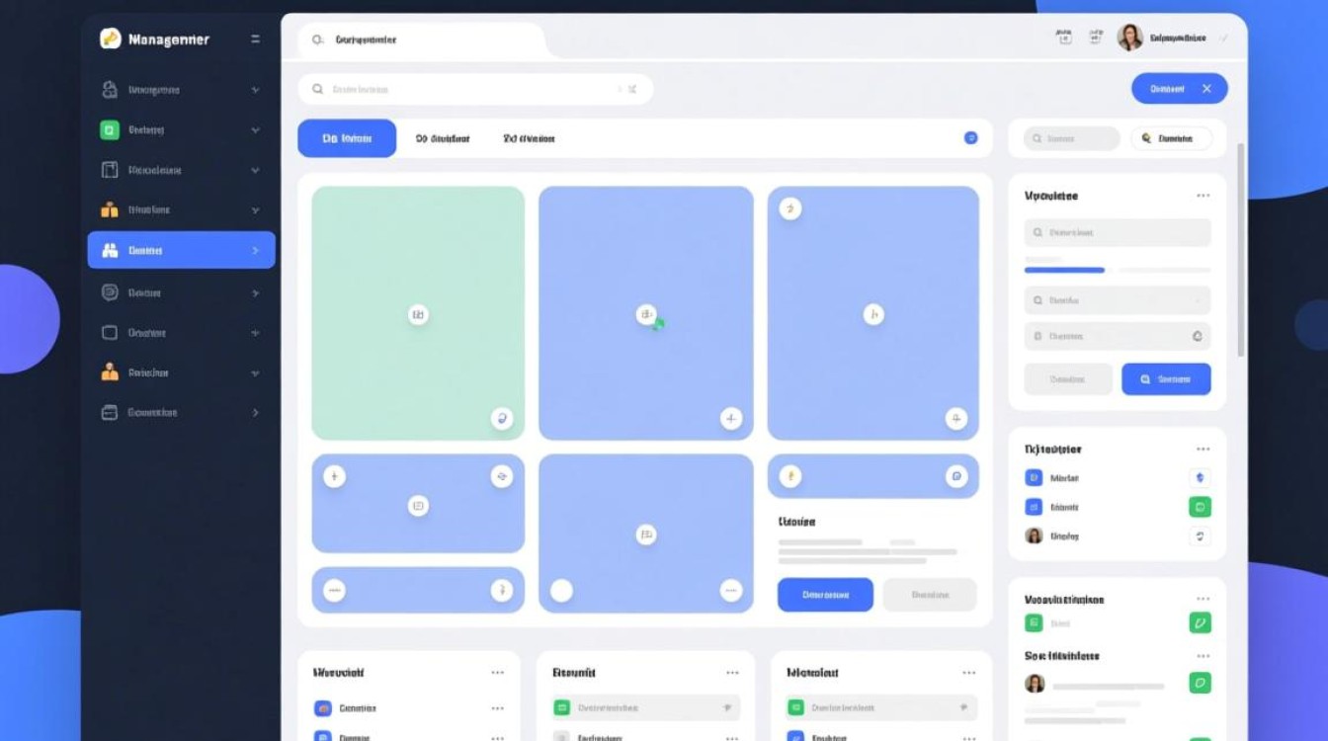Toggle the green pencil button in right panel
This screenshot has width=1328, height=741.
point(1200,622)
